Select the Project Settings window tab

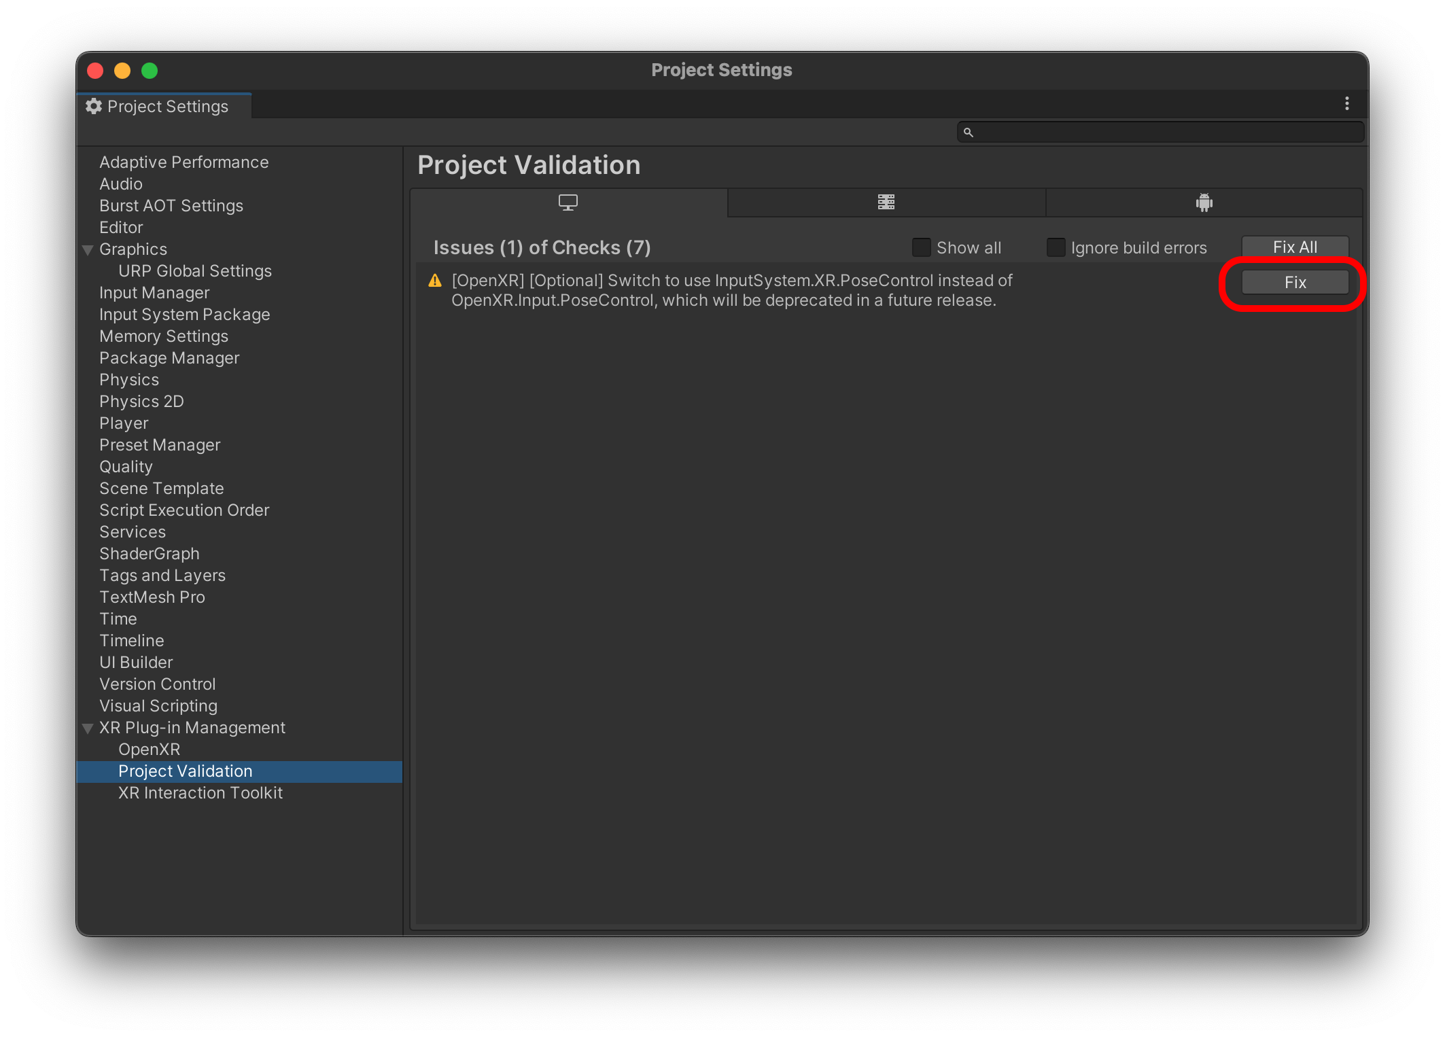tap(167, 107)
